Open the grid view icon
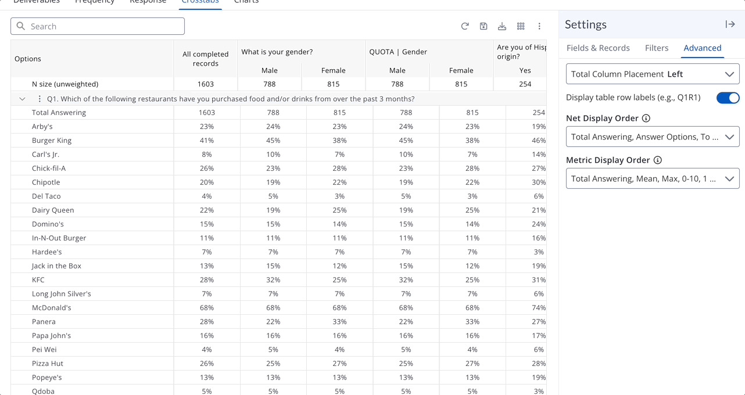745x395 pixels. (521, 26)
